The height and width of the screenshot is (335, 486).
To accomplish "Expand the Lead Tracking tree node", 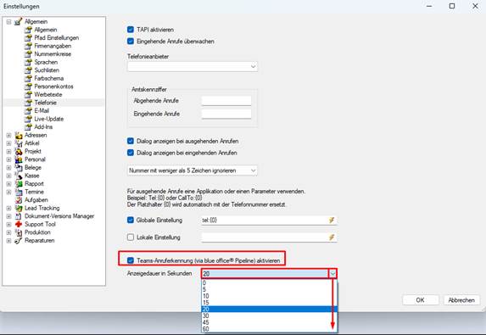I will [x=8, y=208].
